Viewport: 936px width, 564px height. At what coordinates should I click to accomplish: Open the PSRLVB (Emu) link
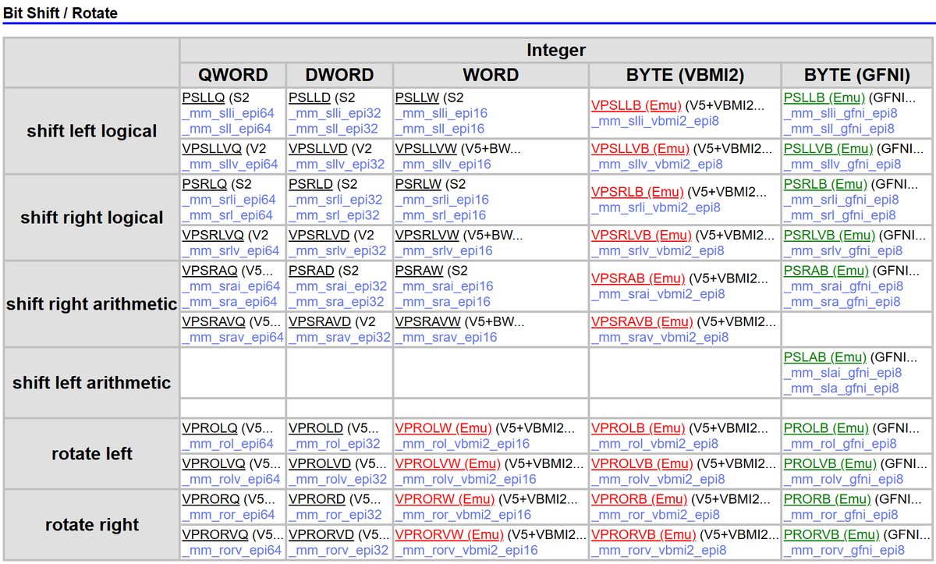(830, 236)
